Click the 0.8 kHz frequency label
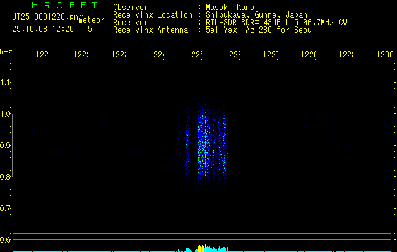The height and width of the screenshot is (252, 397). point(5,176)
